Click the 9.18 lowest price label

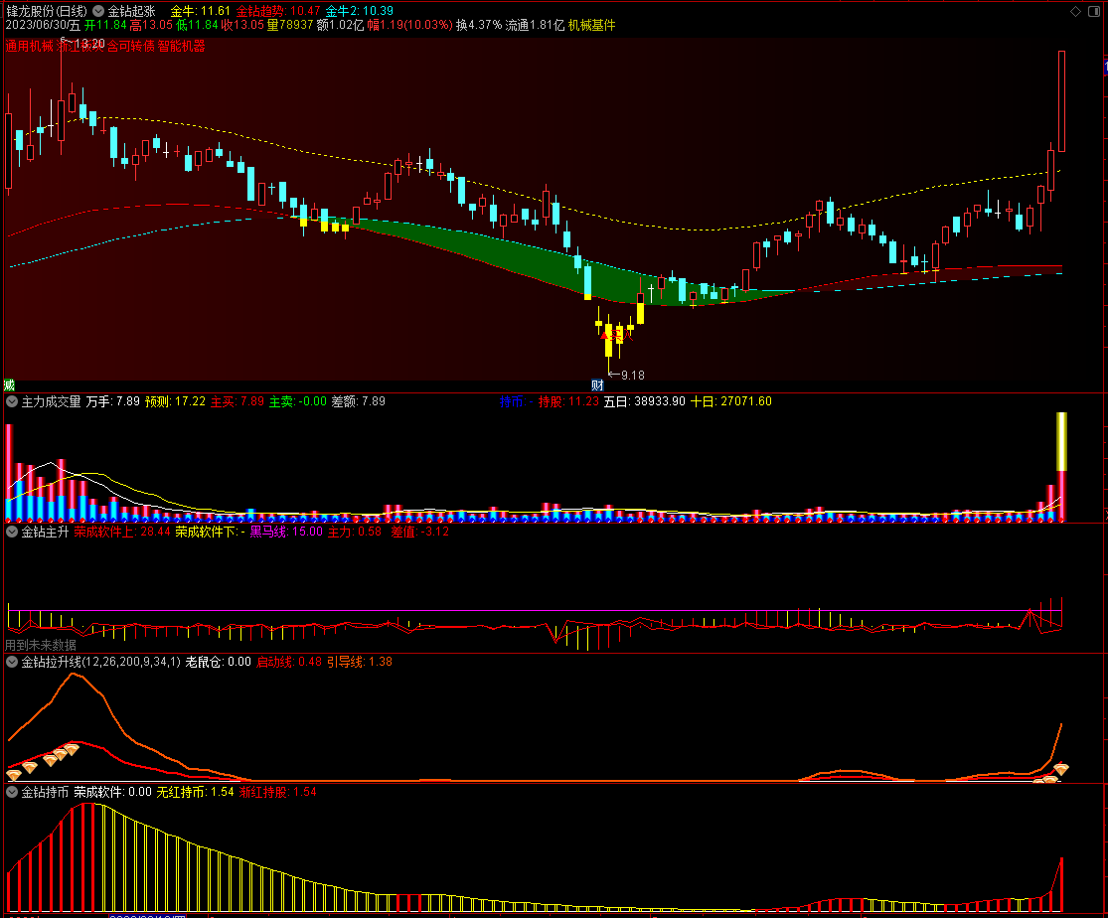coord(633,375)
